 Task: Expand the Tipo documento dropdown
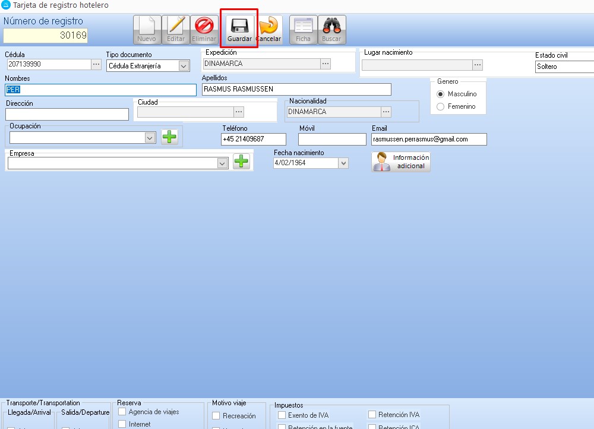[x=184, y=66]
